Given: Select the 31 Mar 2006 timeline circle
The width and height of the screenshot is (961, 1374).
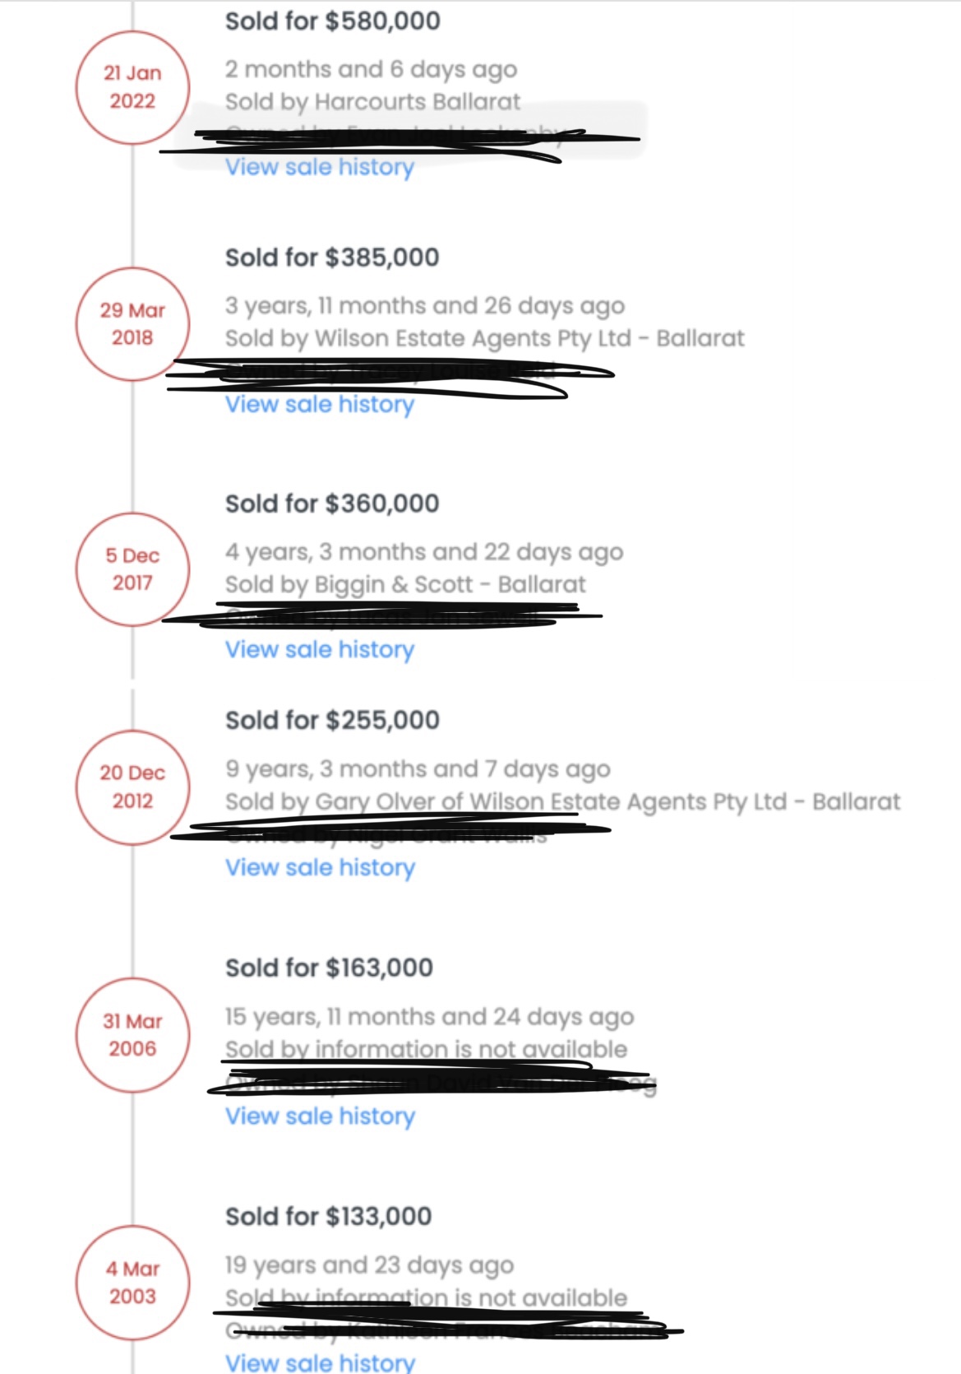Looking at the screenshot, I should pos(132,1035).
